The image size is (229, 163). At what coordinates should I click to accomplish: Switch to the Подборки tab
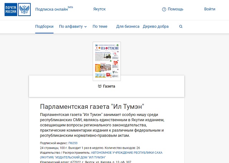44,26
